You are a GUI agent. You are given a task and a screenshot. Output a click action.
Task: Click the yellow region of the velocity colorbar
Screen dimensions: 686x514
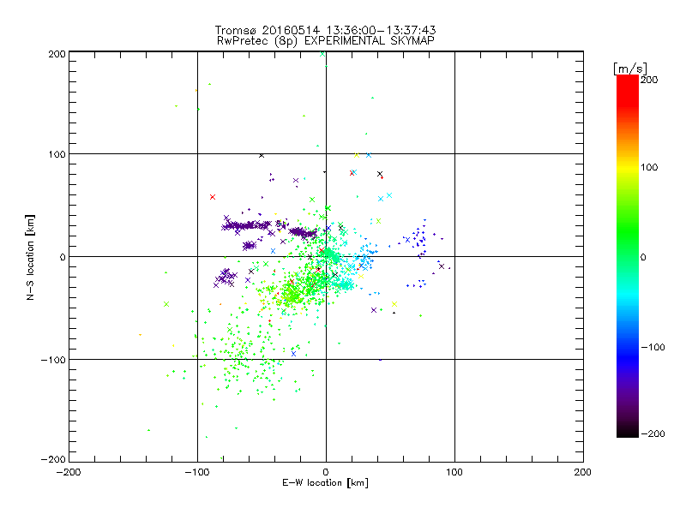[628, 168]
